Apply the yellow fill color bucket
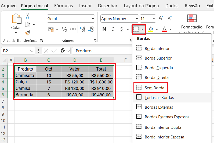The height and width of the screenshot is (143, 214). 151,29
